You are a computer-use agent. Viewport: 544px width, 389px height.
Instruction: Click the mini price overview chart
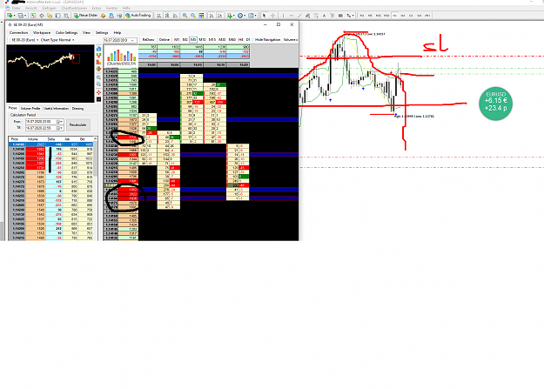coord(50,74)
